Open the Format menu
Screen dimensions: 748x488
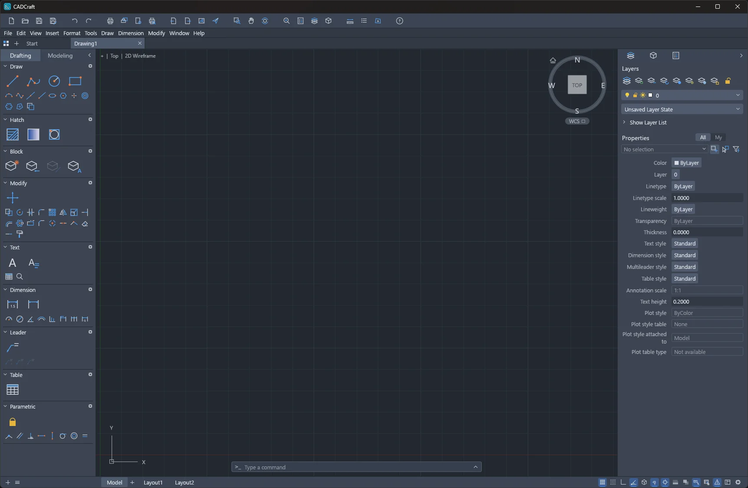[x=72, y=33]
